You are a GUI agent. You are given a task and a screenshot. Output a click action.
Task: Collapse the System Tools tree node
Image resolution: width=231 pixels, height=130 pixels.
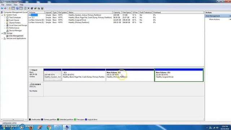click(x=2, y=15)
